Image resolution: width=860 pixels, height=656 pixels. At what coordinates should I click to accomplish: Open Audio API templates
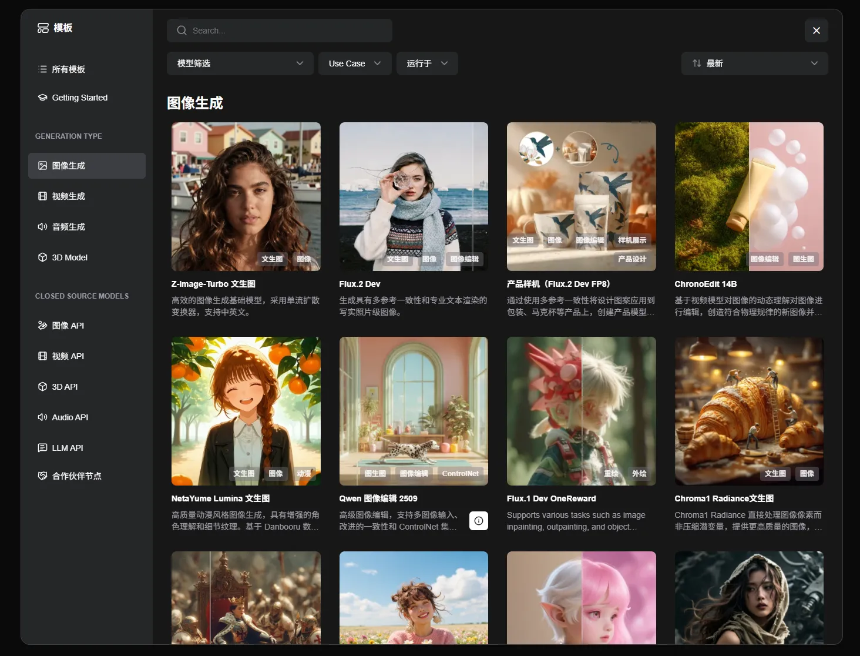coord(87,417)
